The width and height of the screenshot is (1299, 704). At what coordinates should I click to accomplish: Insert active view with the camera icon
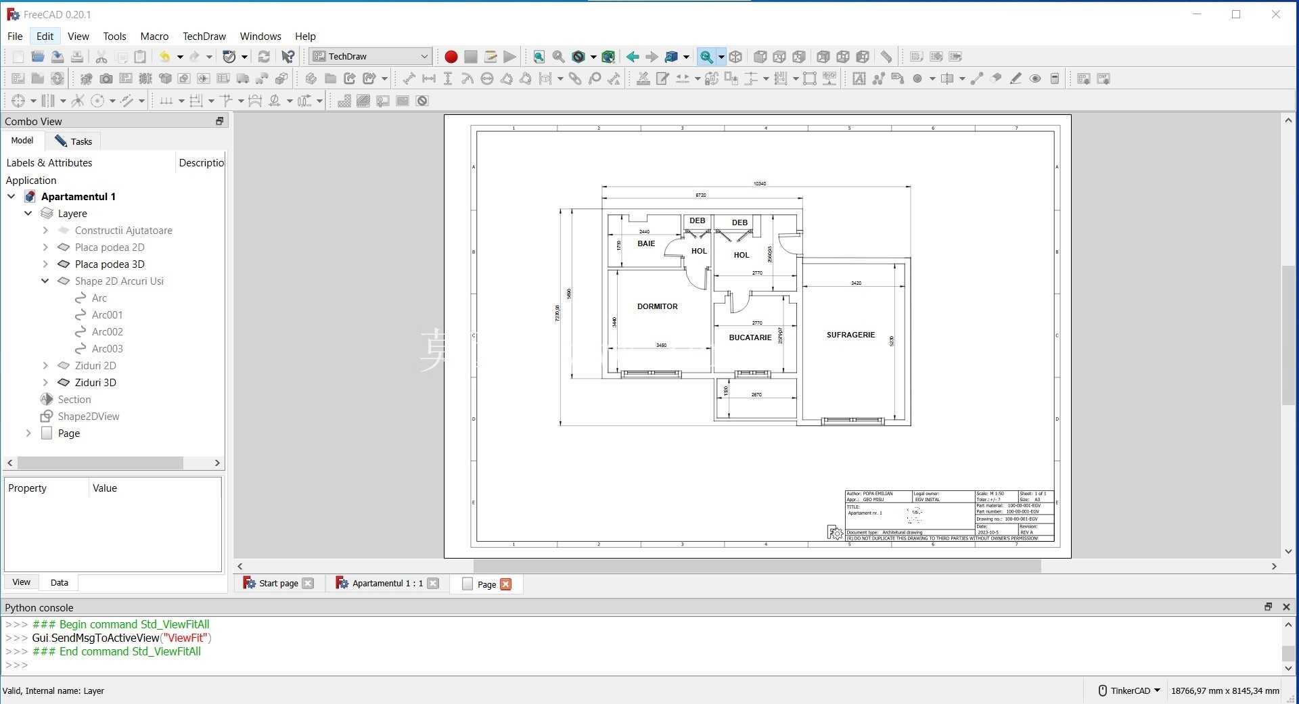[x=106, y=79]
